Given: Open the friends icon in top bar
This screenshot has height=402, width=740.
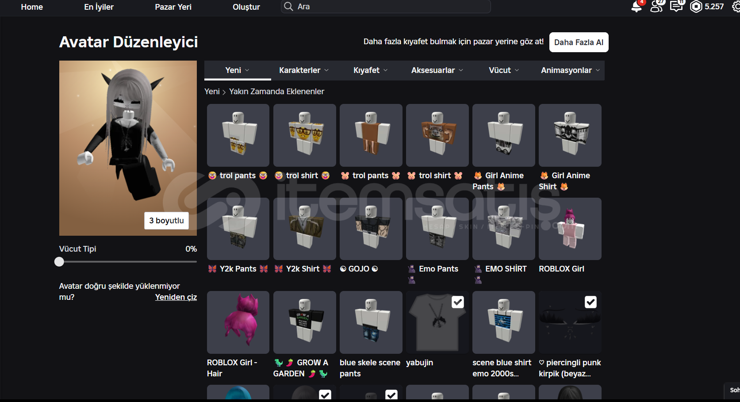Looking at the screenshot, I should tap(656, 7).
